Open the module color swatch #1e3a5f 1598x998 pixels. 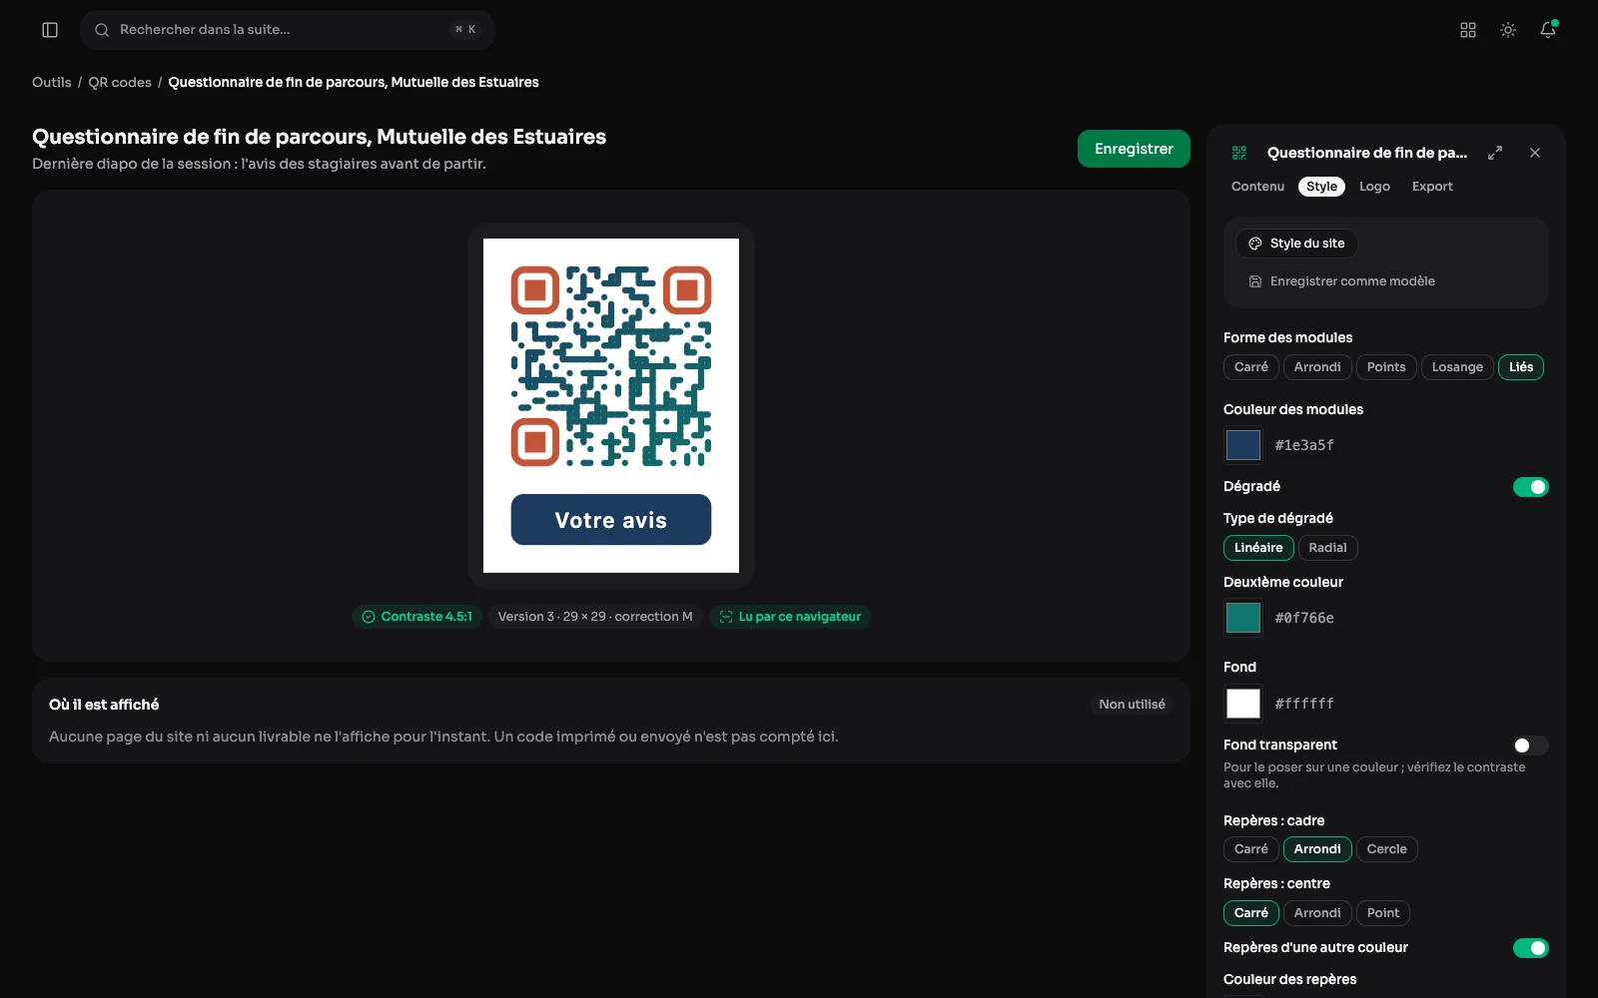(x=1243, y=445)
